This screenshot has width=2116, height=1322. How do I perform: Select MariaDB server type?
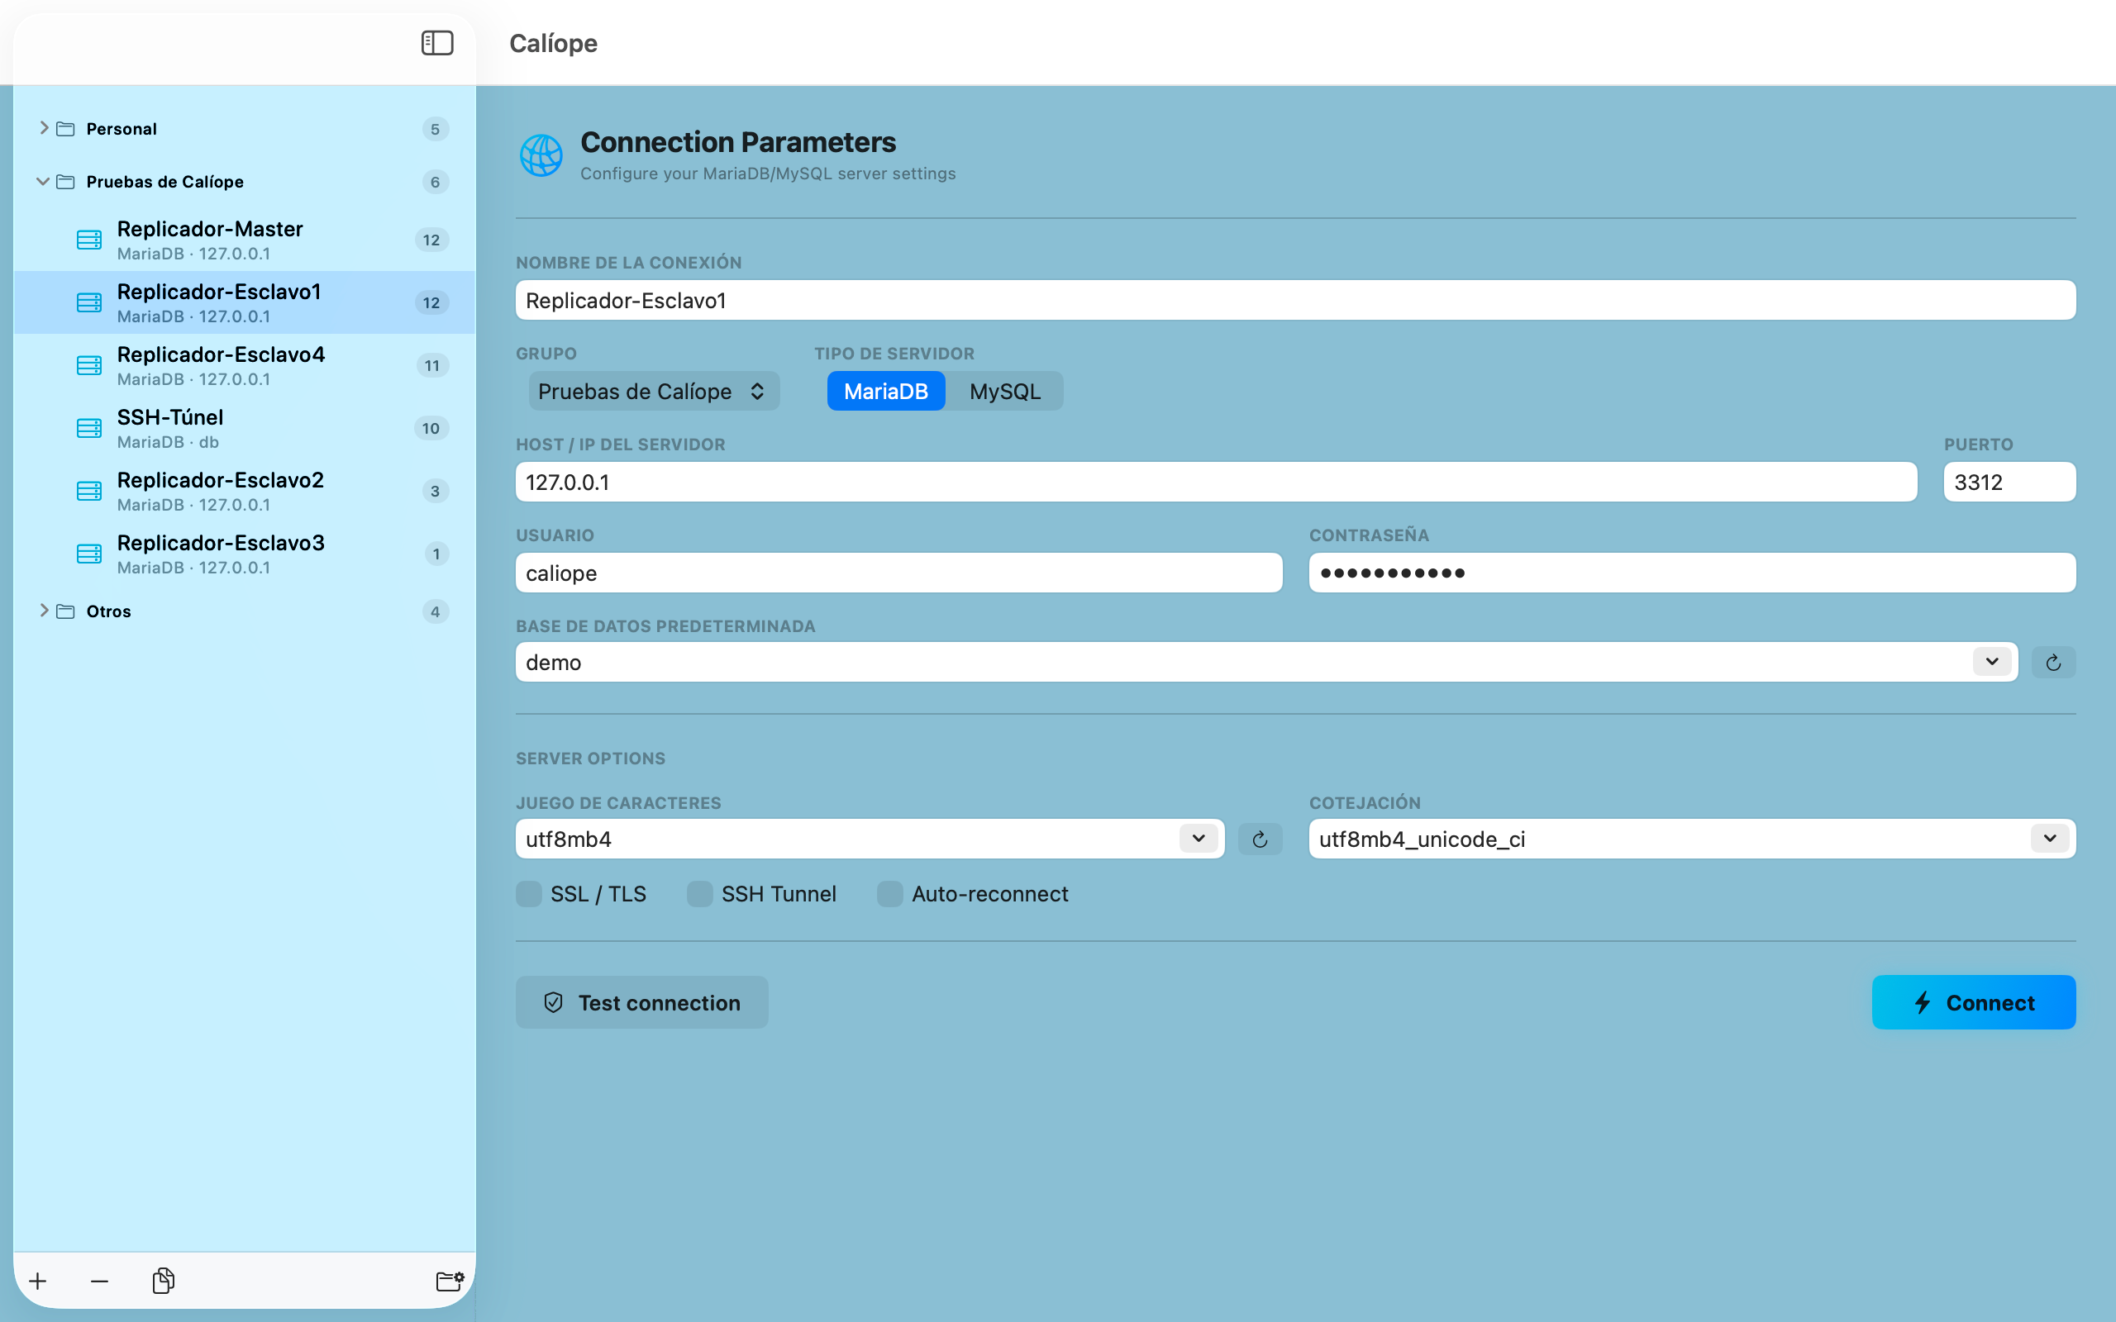[886, 391]
